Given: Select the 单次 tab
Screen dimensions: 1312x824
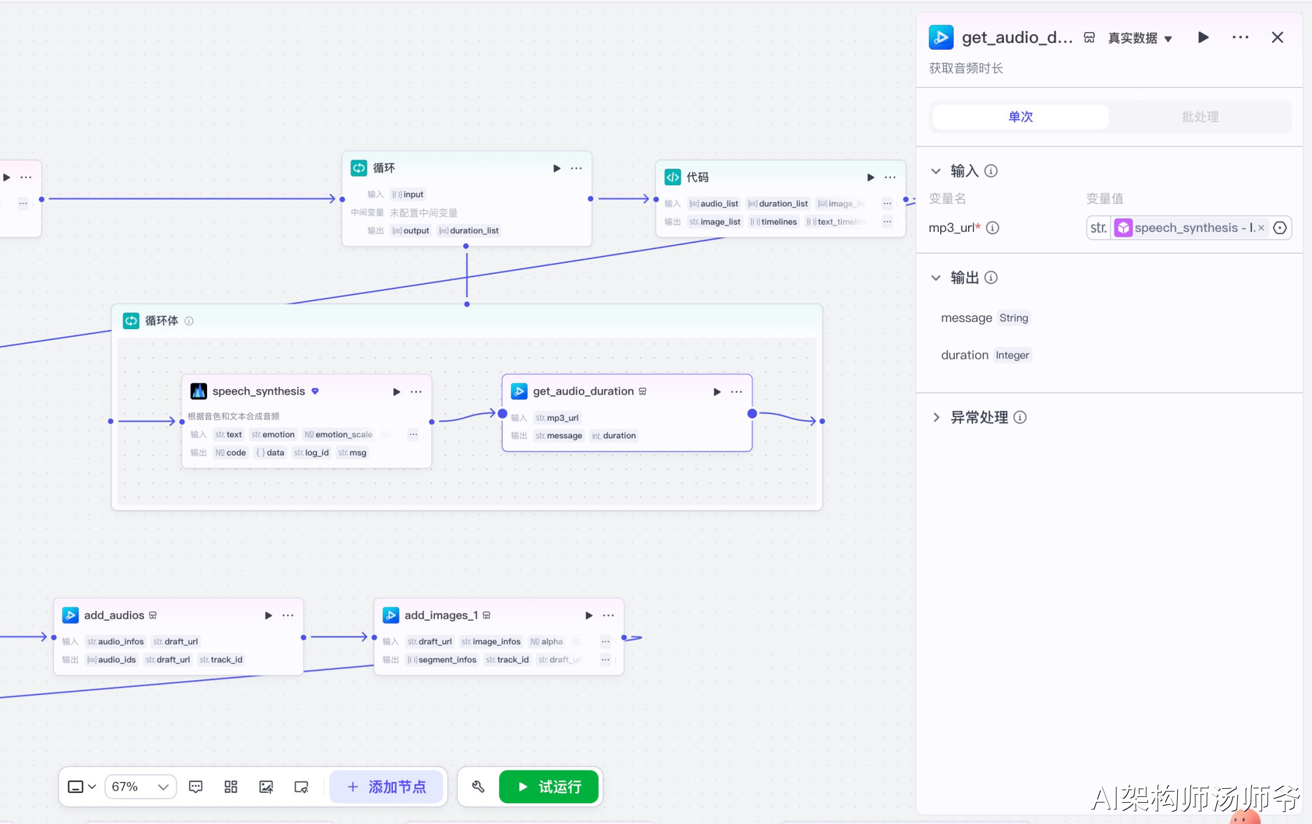Looking at the screenshot, I should pos(1020,117).
